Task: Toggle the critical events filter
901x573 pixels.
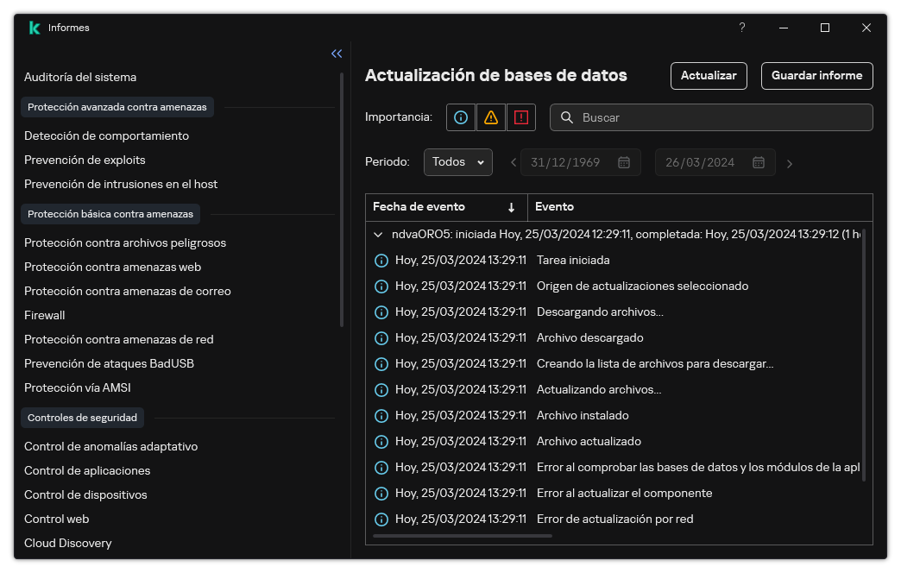Action: coord(521,117)
